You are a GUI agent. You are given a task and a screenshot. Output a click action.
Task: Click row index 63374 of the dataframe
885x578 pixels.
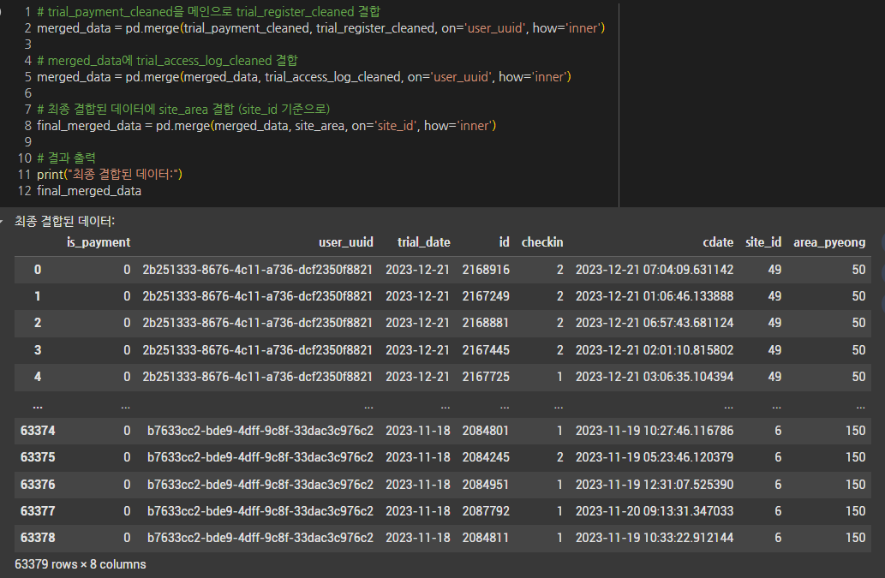[x=38, y=431]
